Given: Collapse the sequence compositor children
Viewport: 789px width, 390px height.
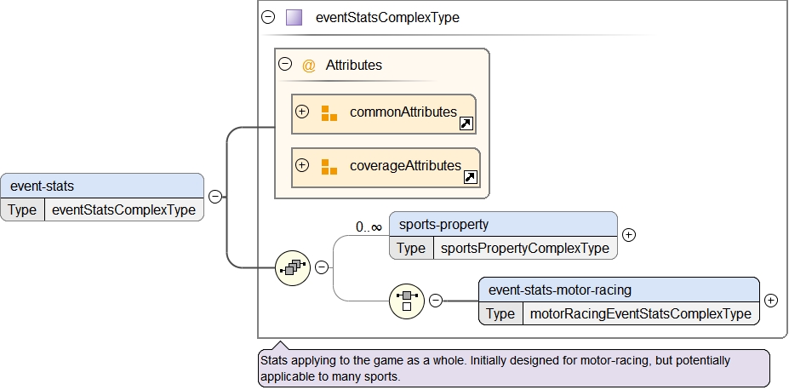Looking at the screenshot, I should pyautogui.click(x=322, y=267).
